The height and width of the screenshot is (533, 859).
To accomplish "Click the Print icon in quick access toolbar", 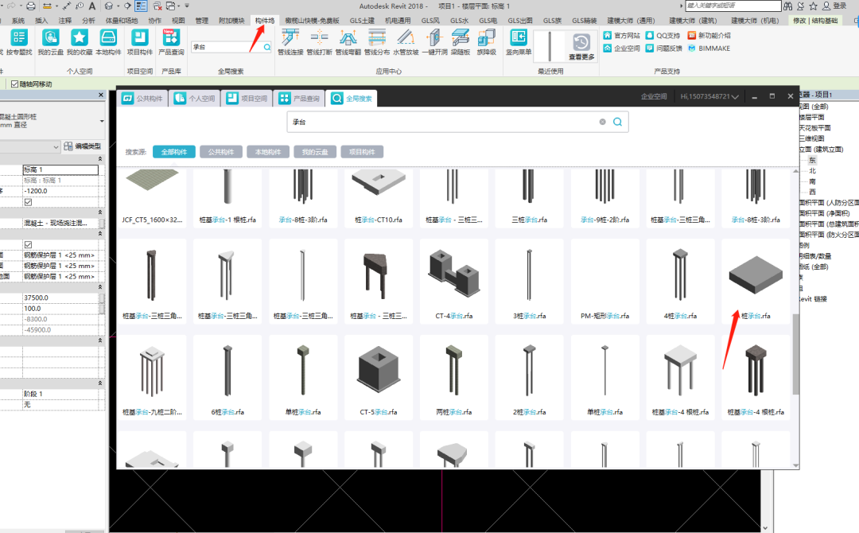I will point(31,6).
